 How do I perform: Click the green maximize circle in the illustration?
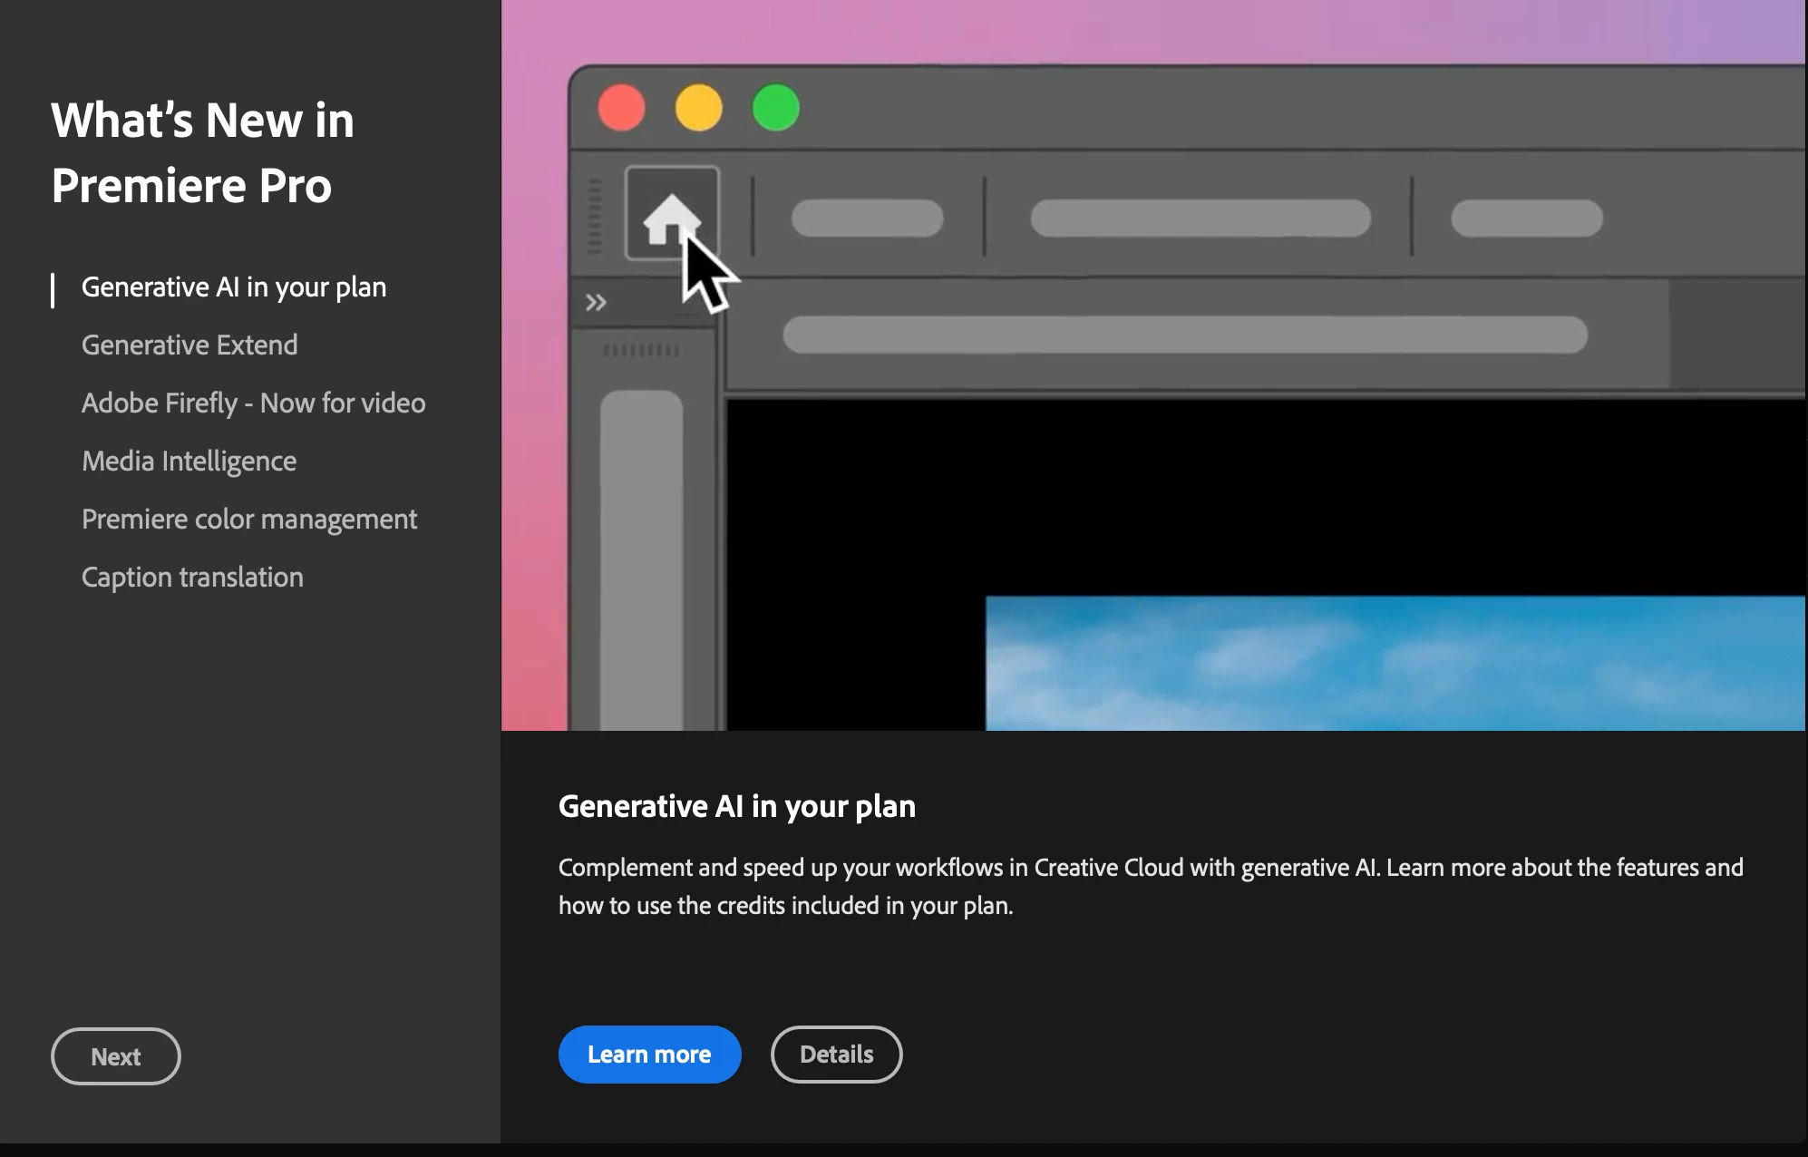[776, 108]
